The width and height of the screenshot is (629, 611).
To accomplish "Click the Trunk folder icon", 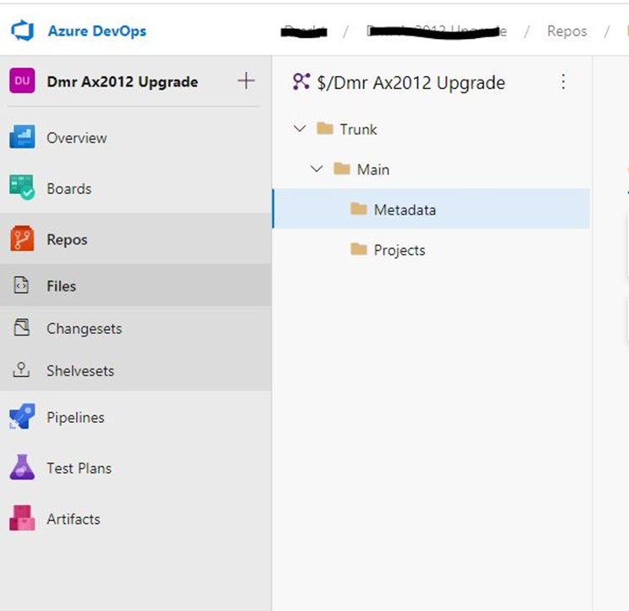I will click(324, 129).
